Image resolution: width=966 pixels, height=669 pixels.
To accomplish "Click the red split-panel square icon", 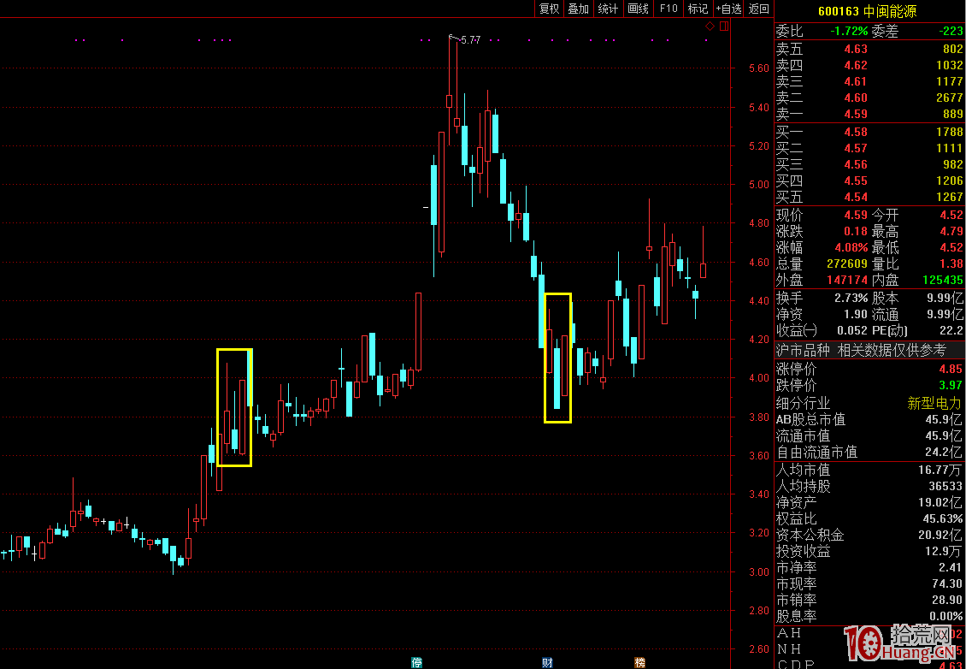I will (724, 26).
